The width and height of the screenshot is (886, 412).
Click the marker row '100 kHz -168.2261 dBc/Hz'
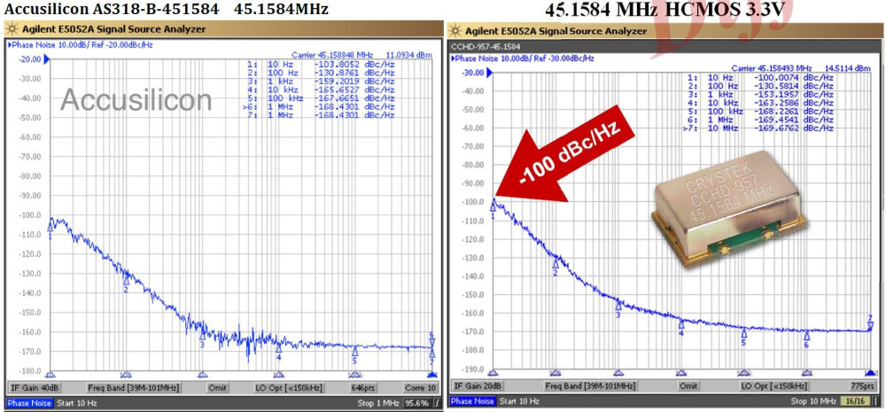(760, 112)
